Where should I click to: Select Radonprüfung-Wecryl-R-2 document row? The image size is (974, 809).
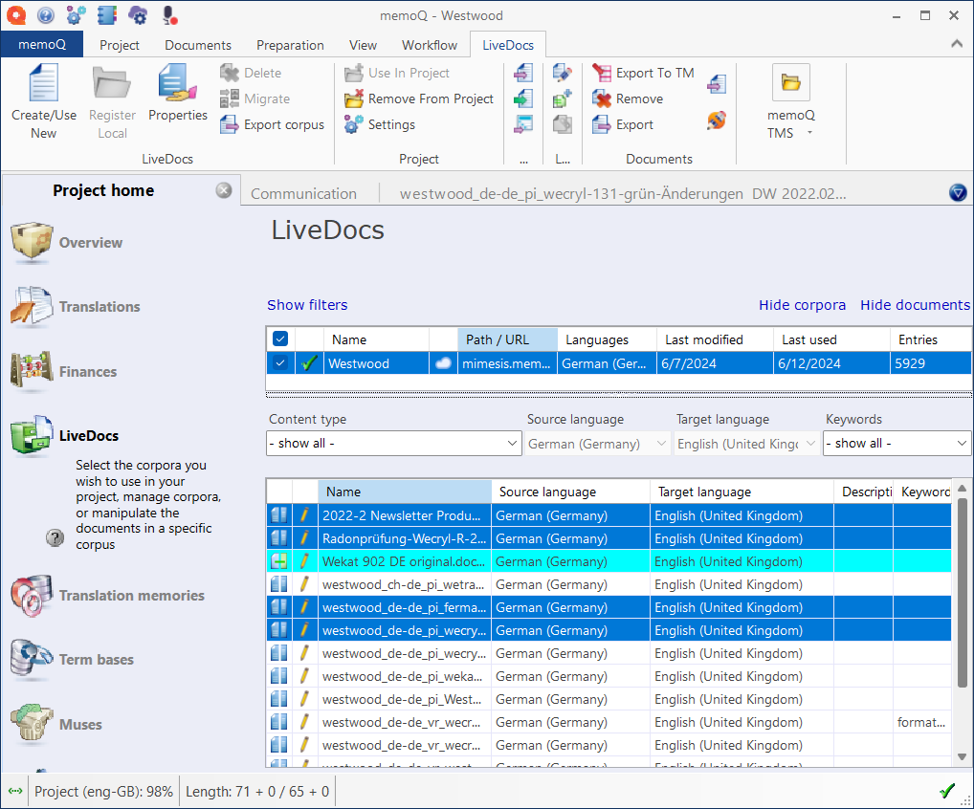609,538
